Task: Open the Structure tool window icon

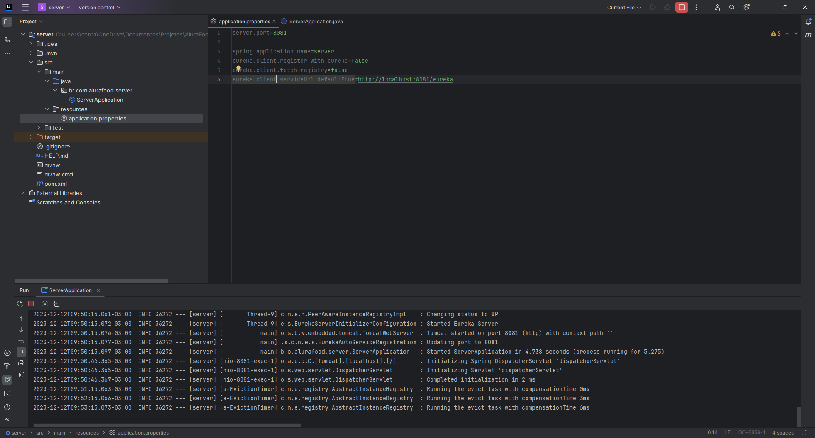Action: click(x=7, y=40)
